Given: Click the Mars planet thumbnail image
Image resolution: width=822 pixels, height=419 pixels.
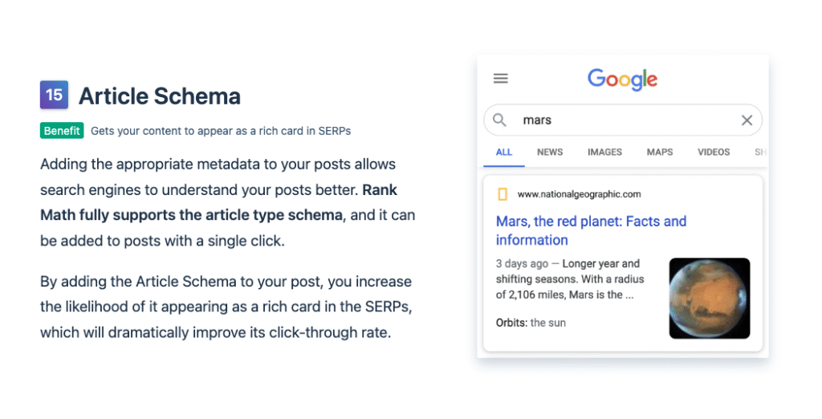Looking at the screenshot, I should 710,298.
